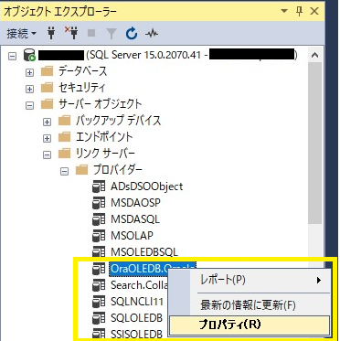Click the エンドポイント folder icon
The height and width of the screenshot is (341, 340).
click(x=64, y=137)
